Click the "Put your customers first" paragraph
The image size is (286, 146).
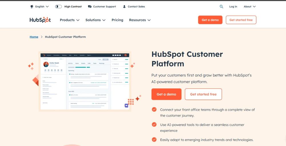pyautogui.click(x=202, y=78)
